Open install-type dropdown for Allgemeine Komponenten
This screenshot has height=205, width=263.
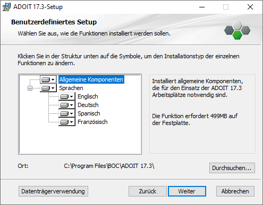[48, 79]
